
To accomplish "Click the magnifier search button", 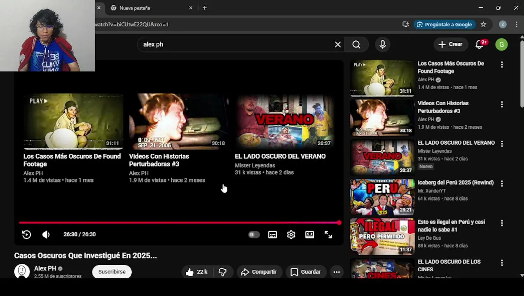I will point(356,44).
